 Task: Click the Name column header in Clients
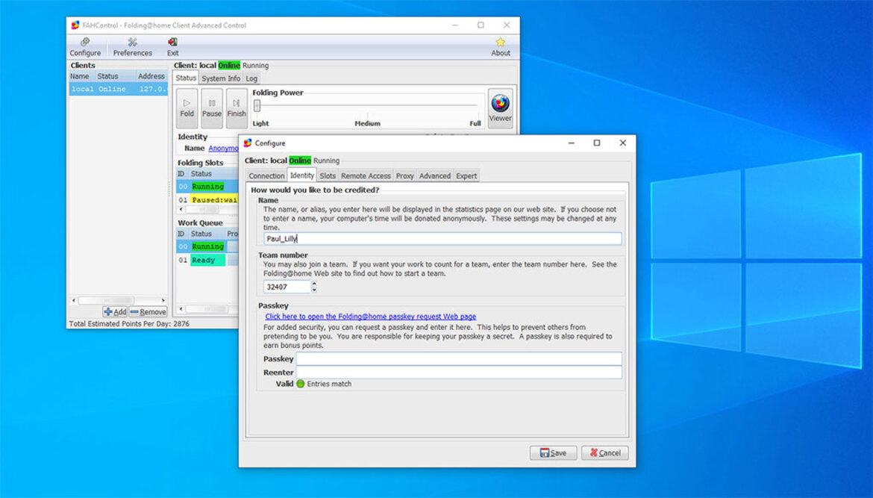tap(82, 76)
